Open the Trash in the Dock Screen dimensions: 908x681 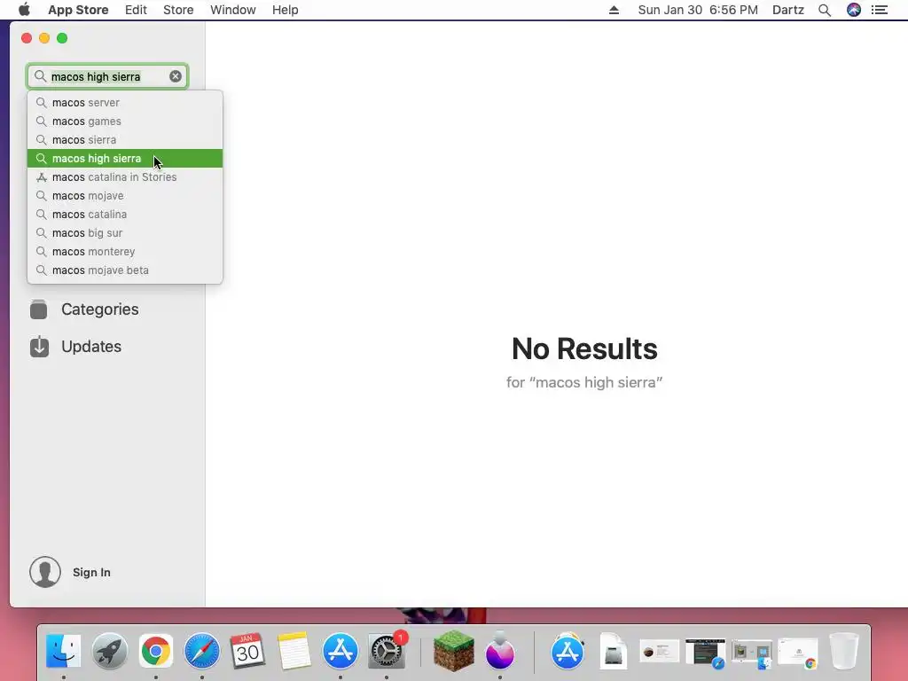tap(844, 651)
